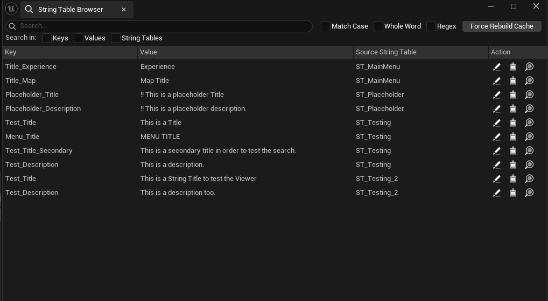Click ST_Testing_2 in the 'description too.' row
This screenshot has width=548, height=301.
click(x=377, y=193)
